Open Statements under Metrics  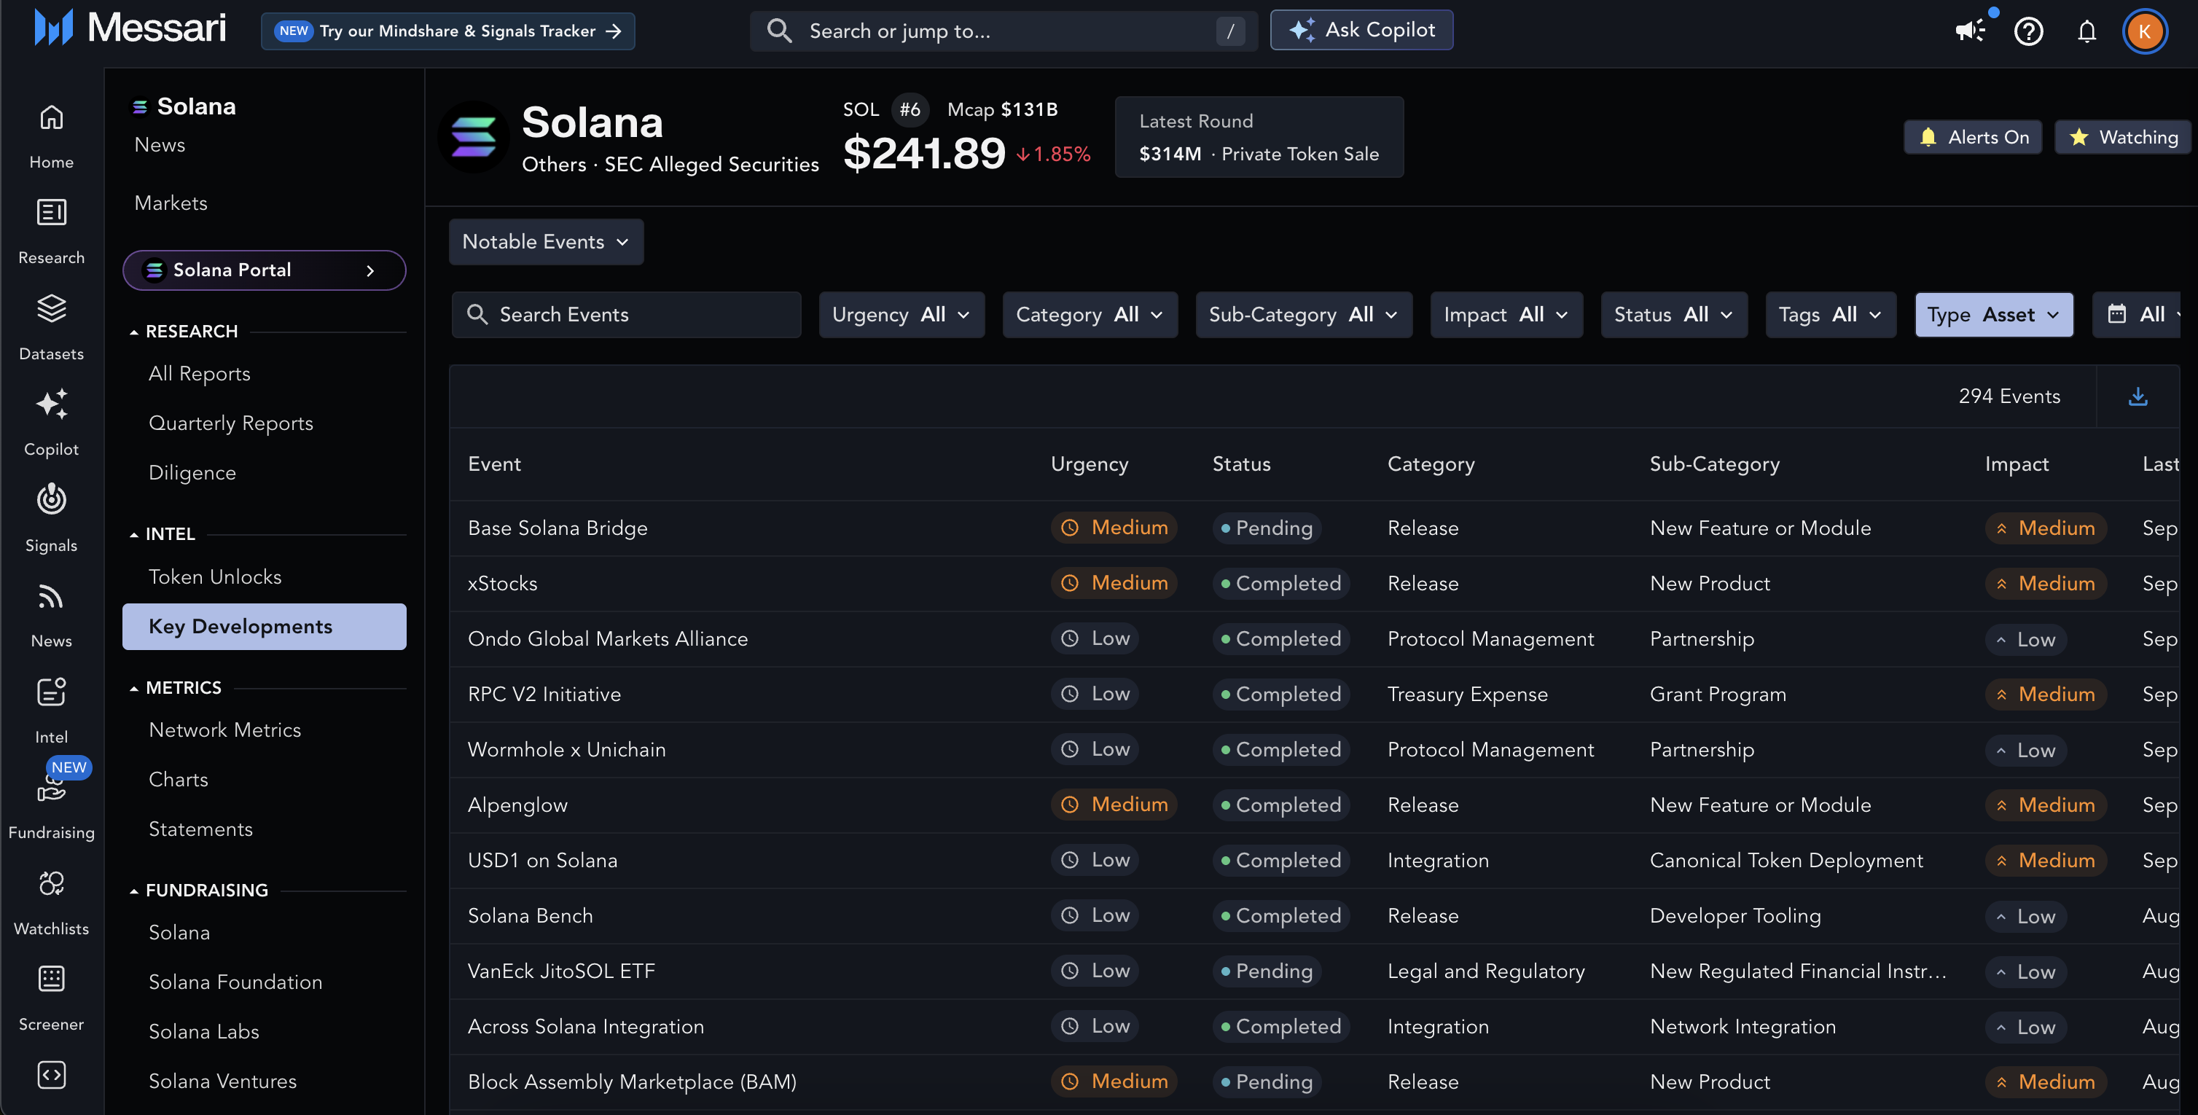pyautogui.click(x=200, y=829)
